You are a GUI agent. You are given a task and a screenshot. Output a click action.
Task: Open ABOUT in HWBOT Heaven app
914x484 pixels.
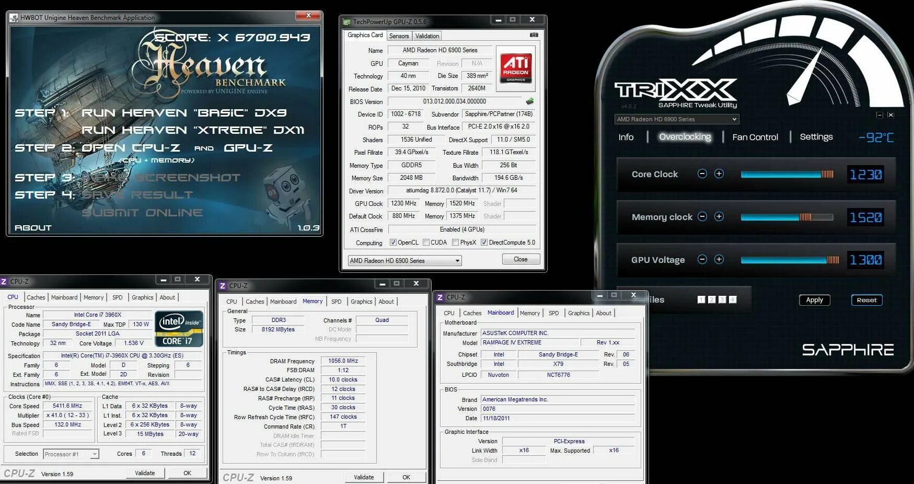(x=33, y=228)
